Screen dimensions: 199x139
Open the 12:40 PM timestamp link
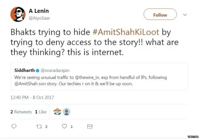click(32, 97)
